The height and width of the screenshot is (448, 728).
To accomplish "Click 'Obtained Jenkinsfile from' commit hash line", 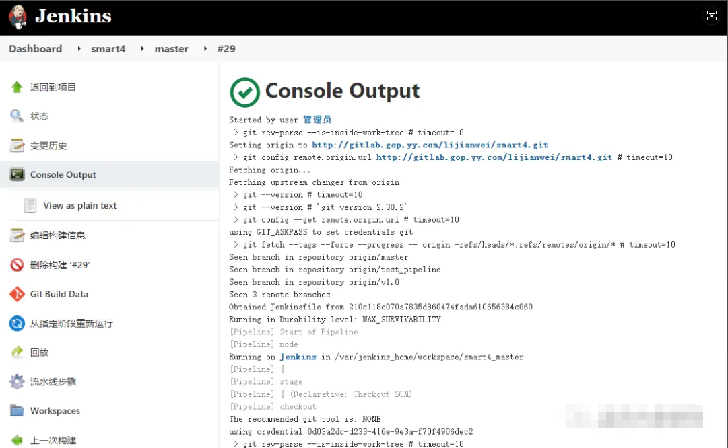I will click(x=380, y=307).
